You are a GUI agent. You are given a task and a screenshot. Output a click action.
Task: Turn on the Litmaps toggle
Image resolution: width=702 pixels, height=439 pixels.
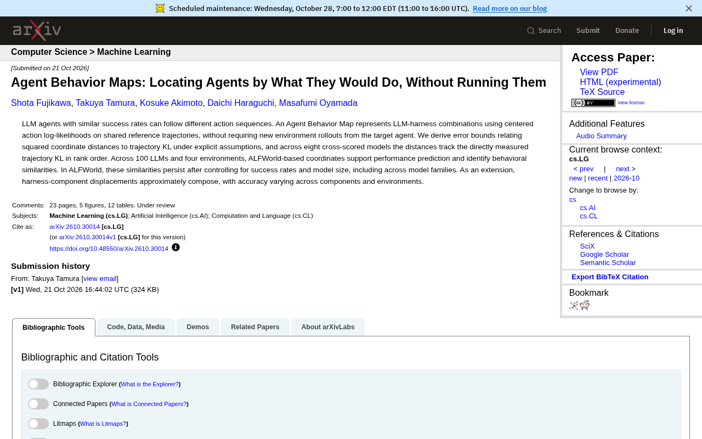pos(38,424)
